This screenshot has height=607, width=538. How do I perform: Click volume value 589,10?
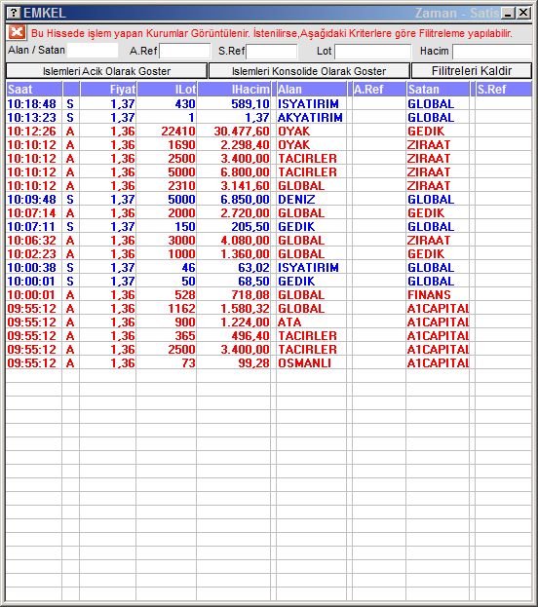(250, 103)
